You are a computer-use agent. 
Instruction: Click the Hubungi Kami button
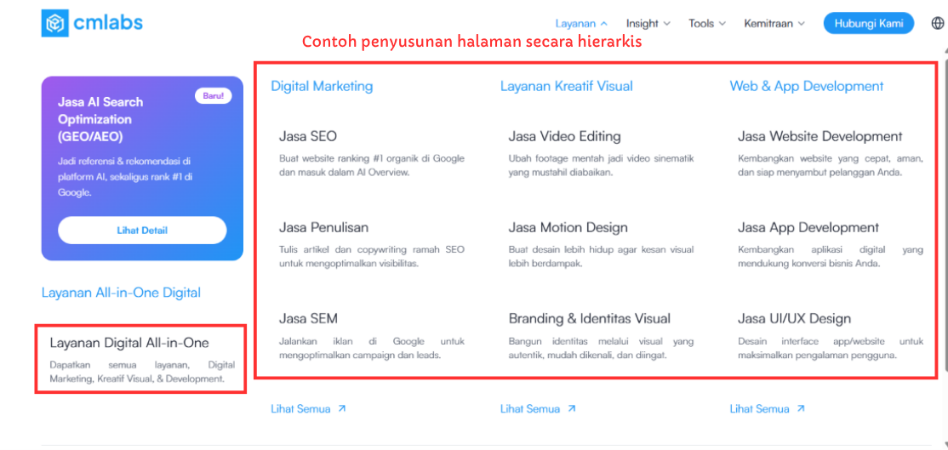[x=869, y=24]
